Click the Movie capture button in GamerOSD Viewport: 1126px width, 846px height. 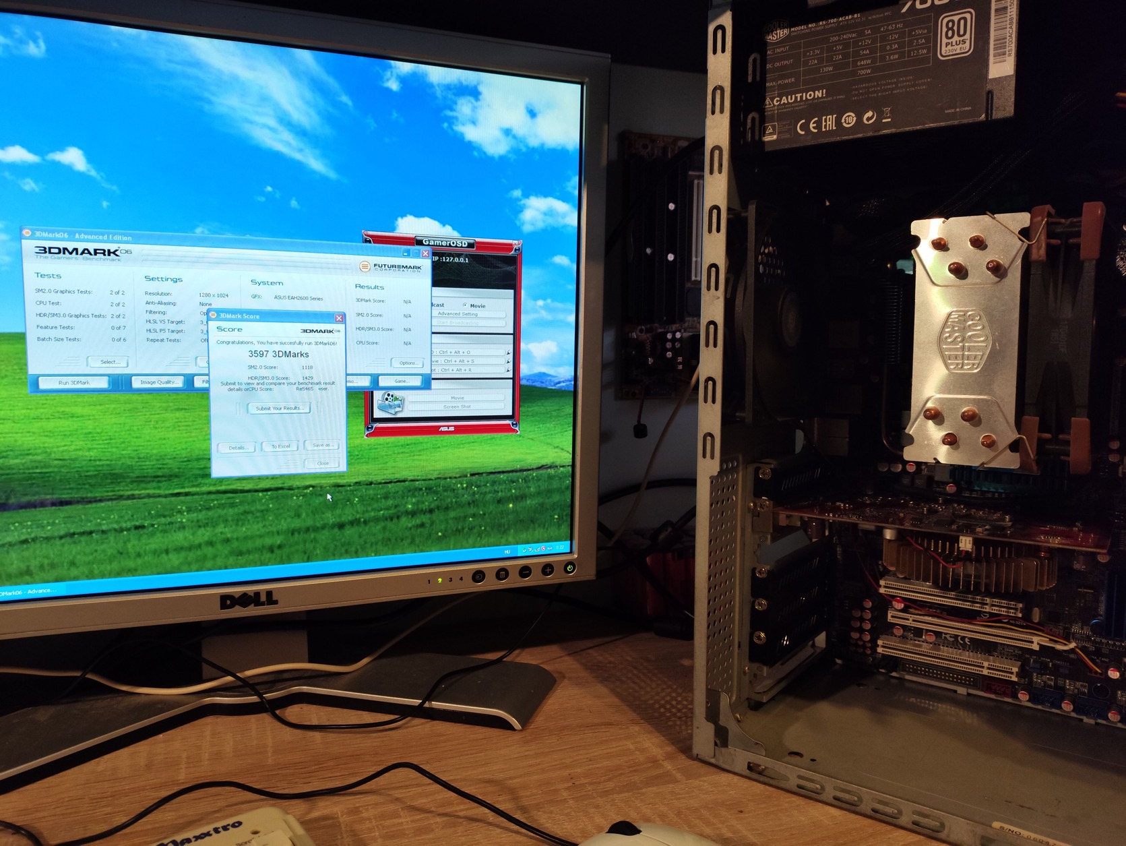point(457,398)
